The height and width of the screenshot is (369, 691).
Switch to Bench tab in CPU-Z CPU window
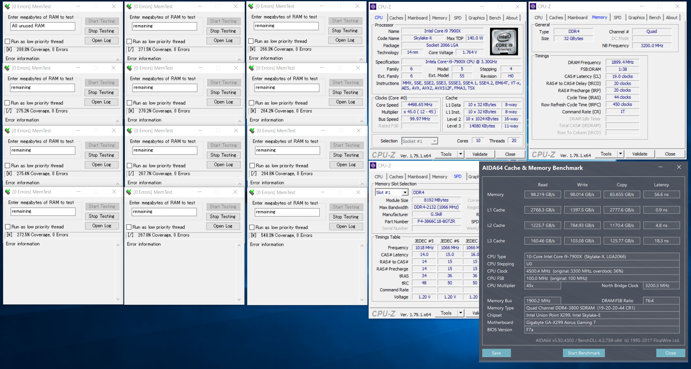point(495,18)
